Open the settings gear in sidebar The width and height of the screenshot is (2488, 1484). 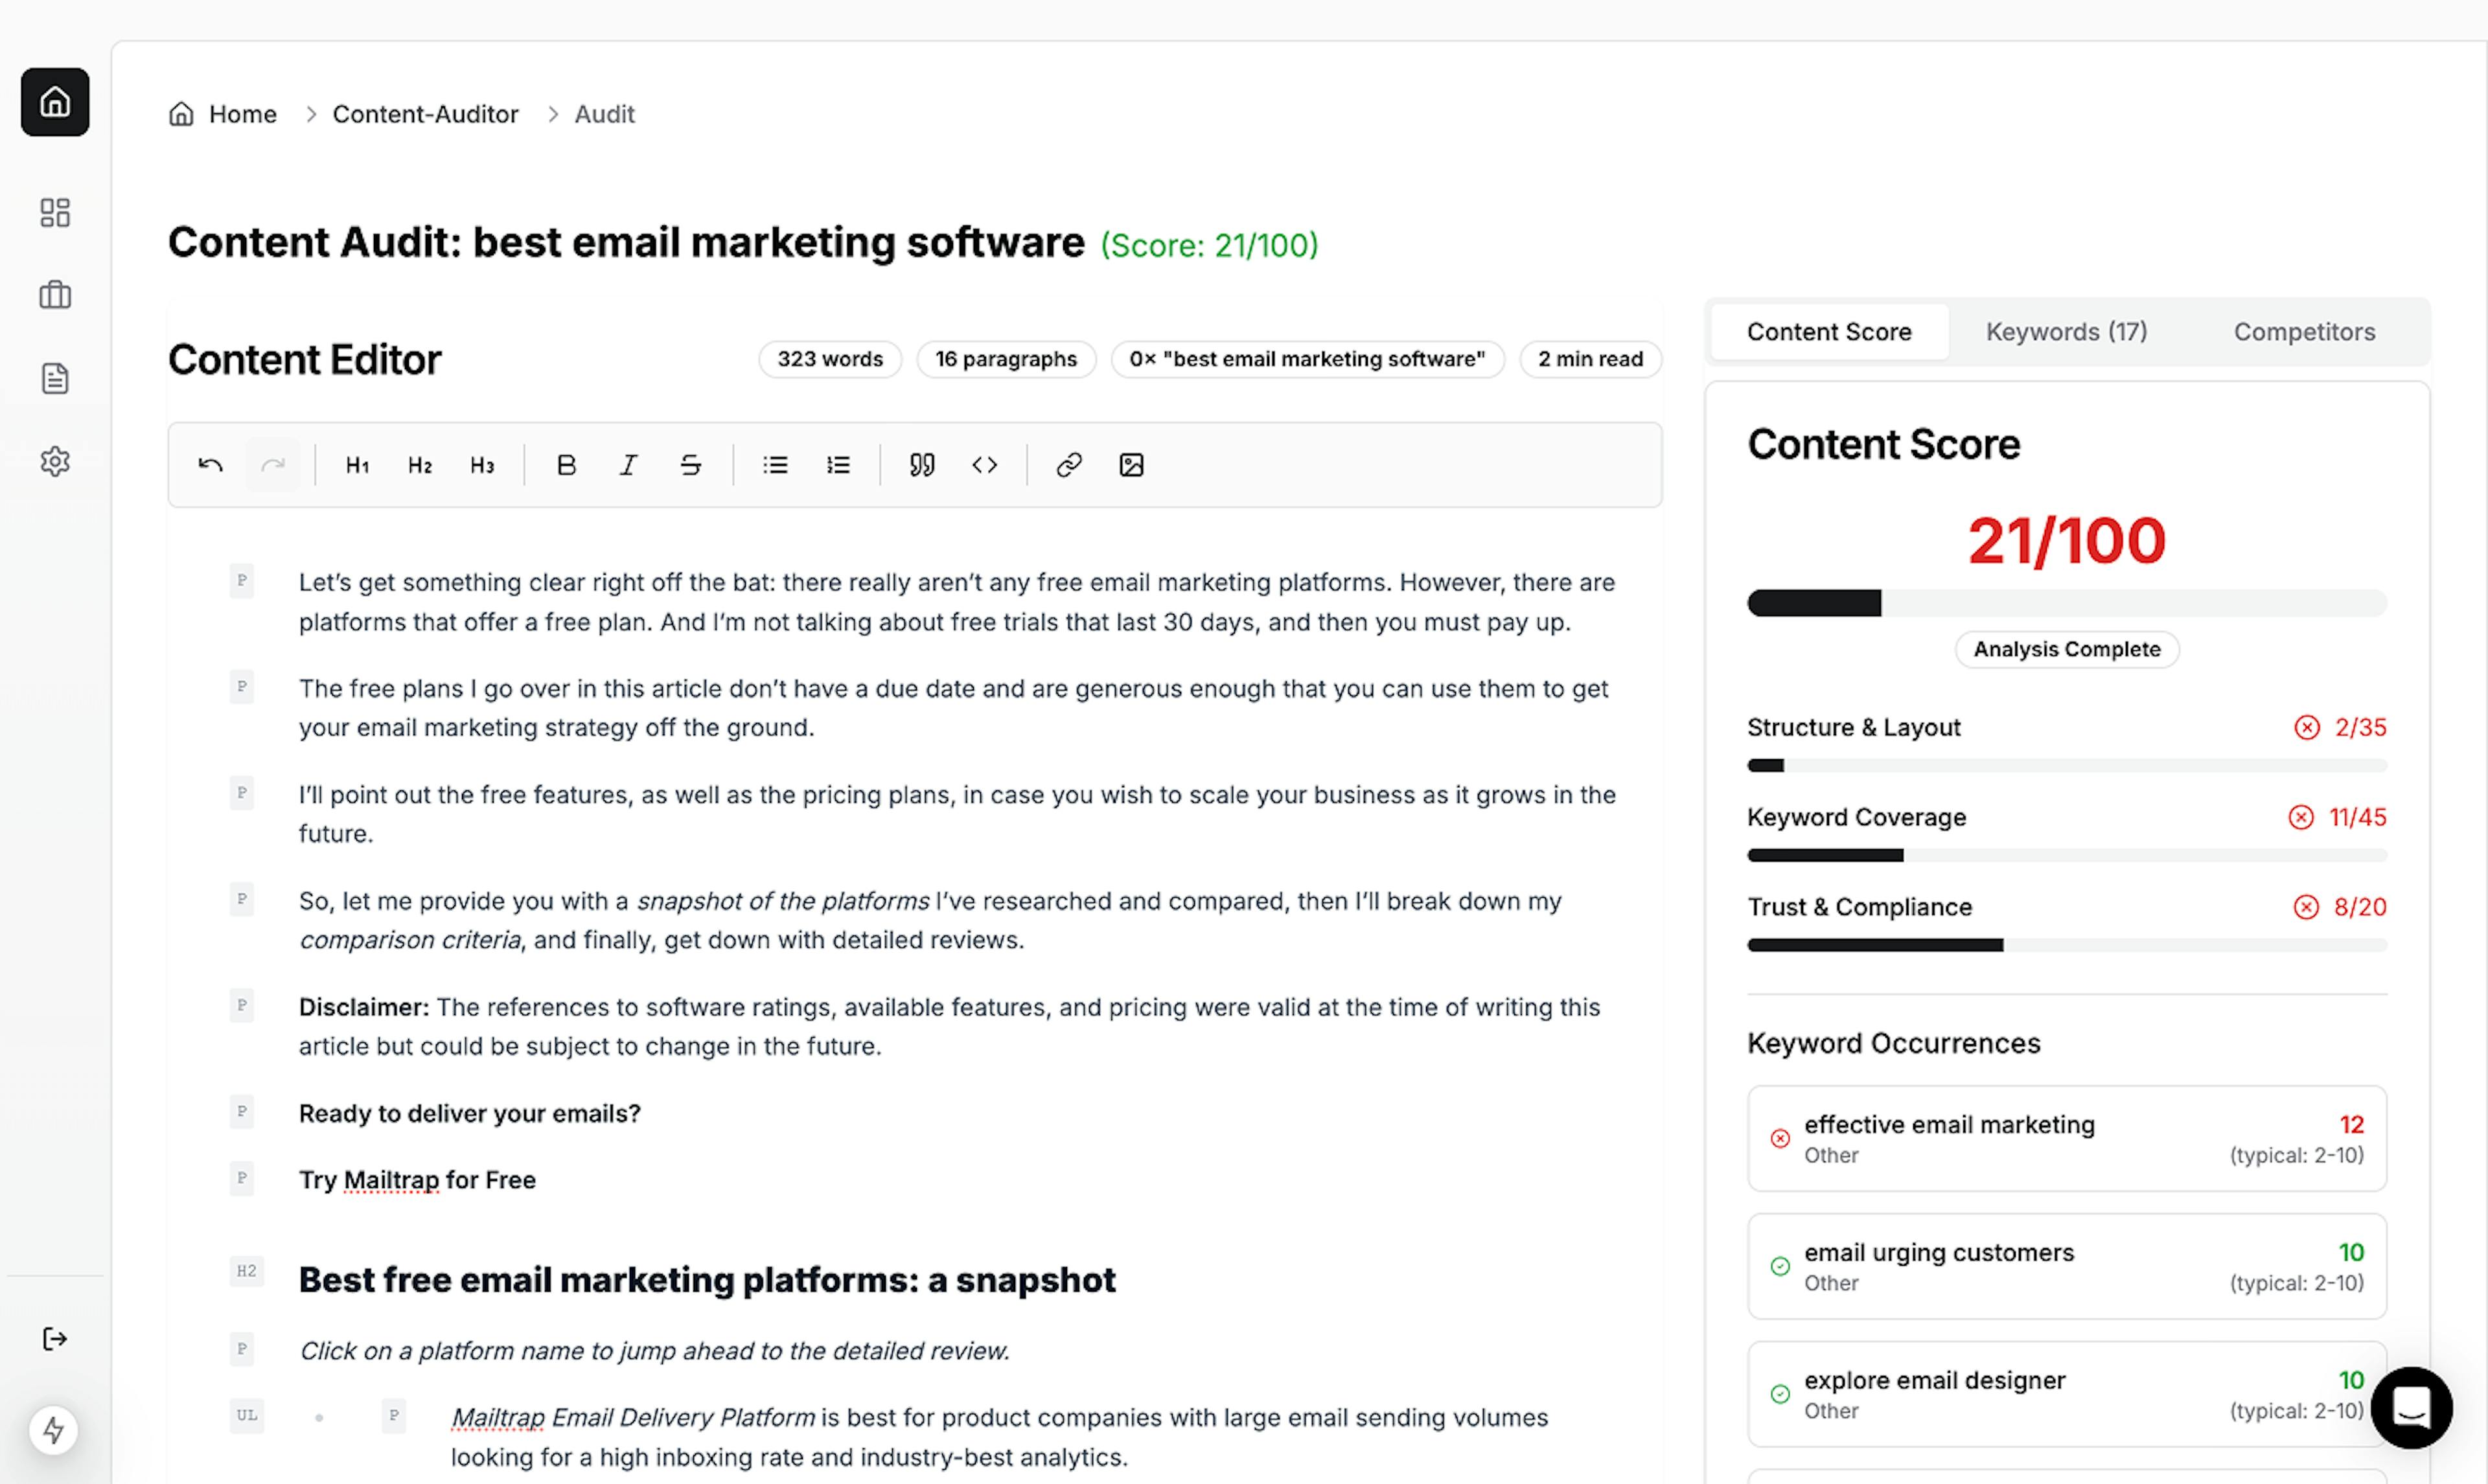click(x=55, y=461)
